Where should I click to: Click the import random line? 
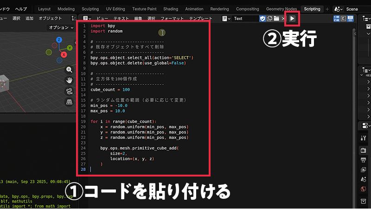(x=107, y=31)
